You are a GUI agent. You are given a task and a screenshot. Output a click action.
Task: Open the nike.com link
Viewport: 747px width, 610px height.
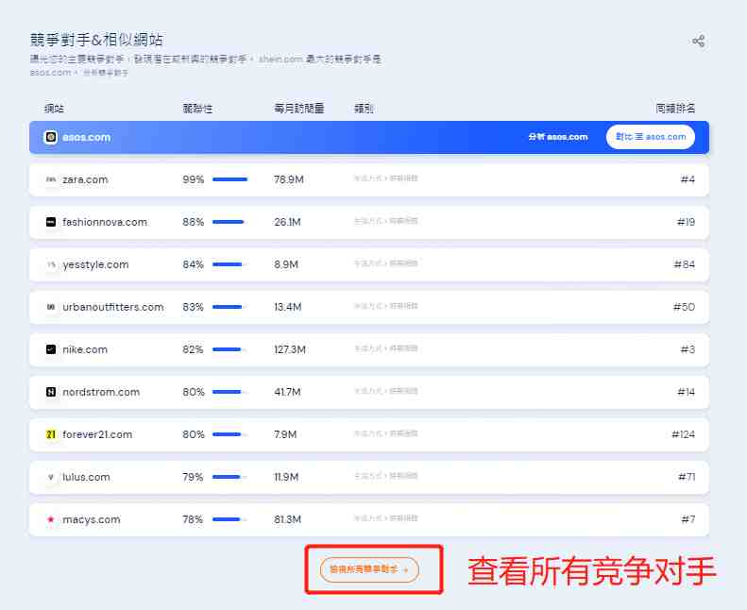coord(85,349)
